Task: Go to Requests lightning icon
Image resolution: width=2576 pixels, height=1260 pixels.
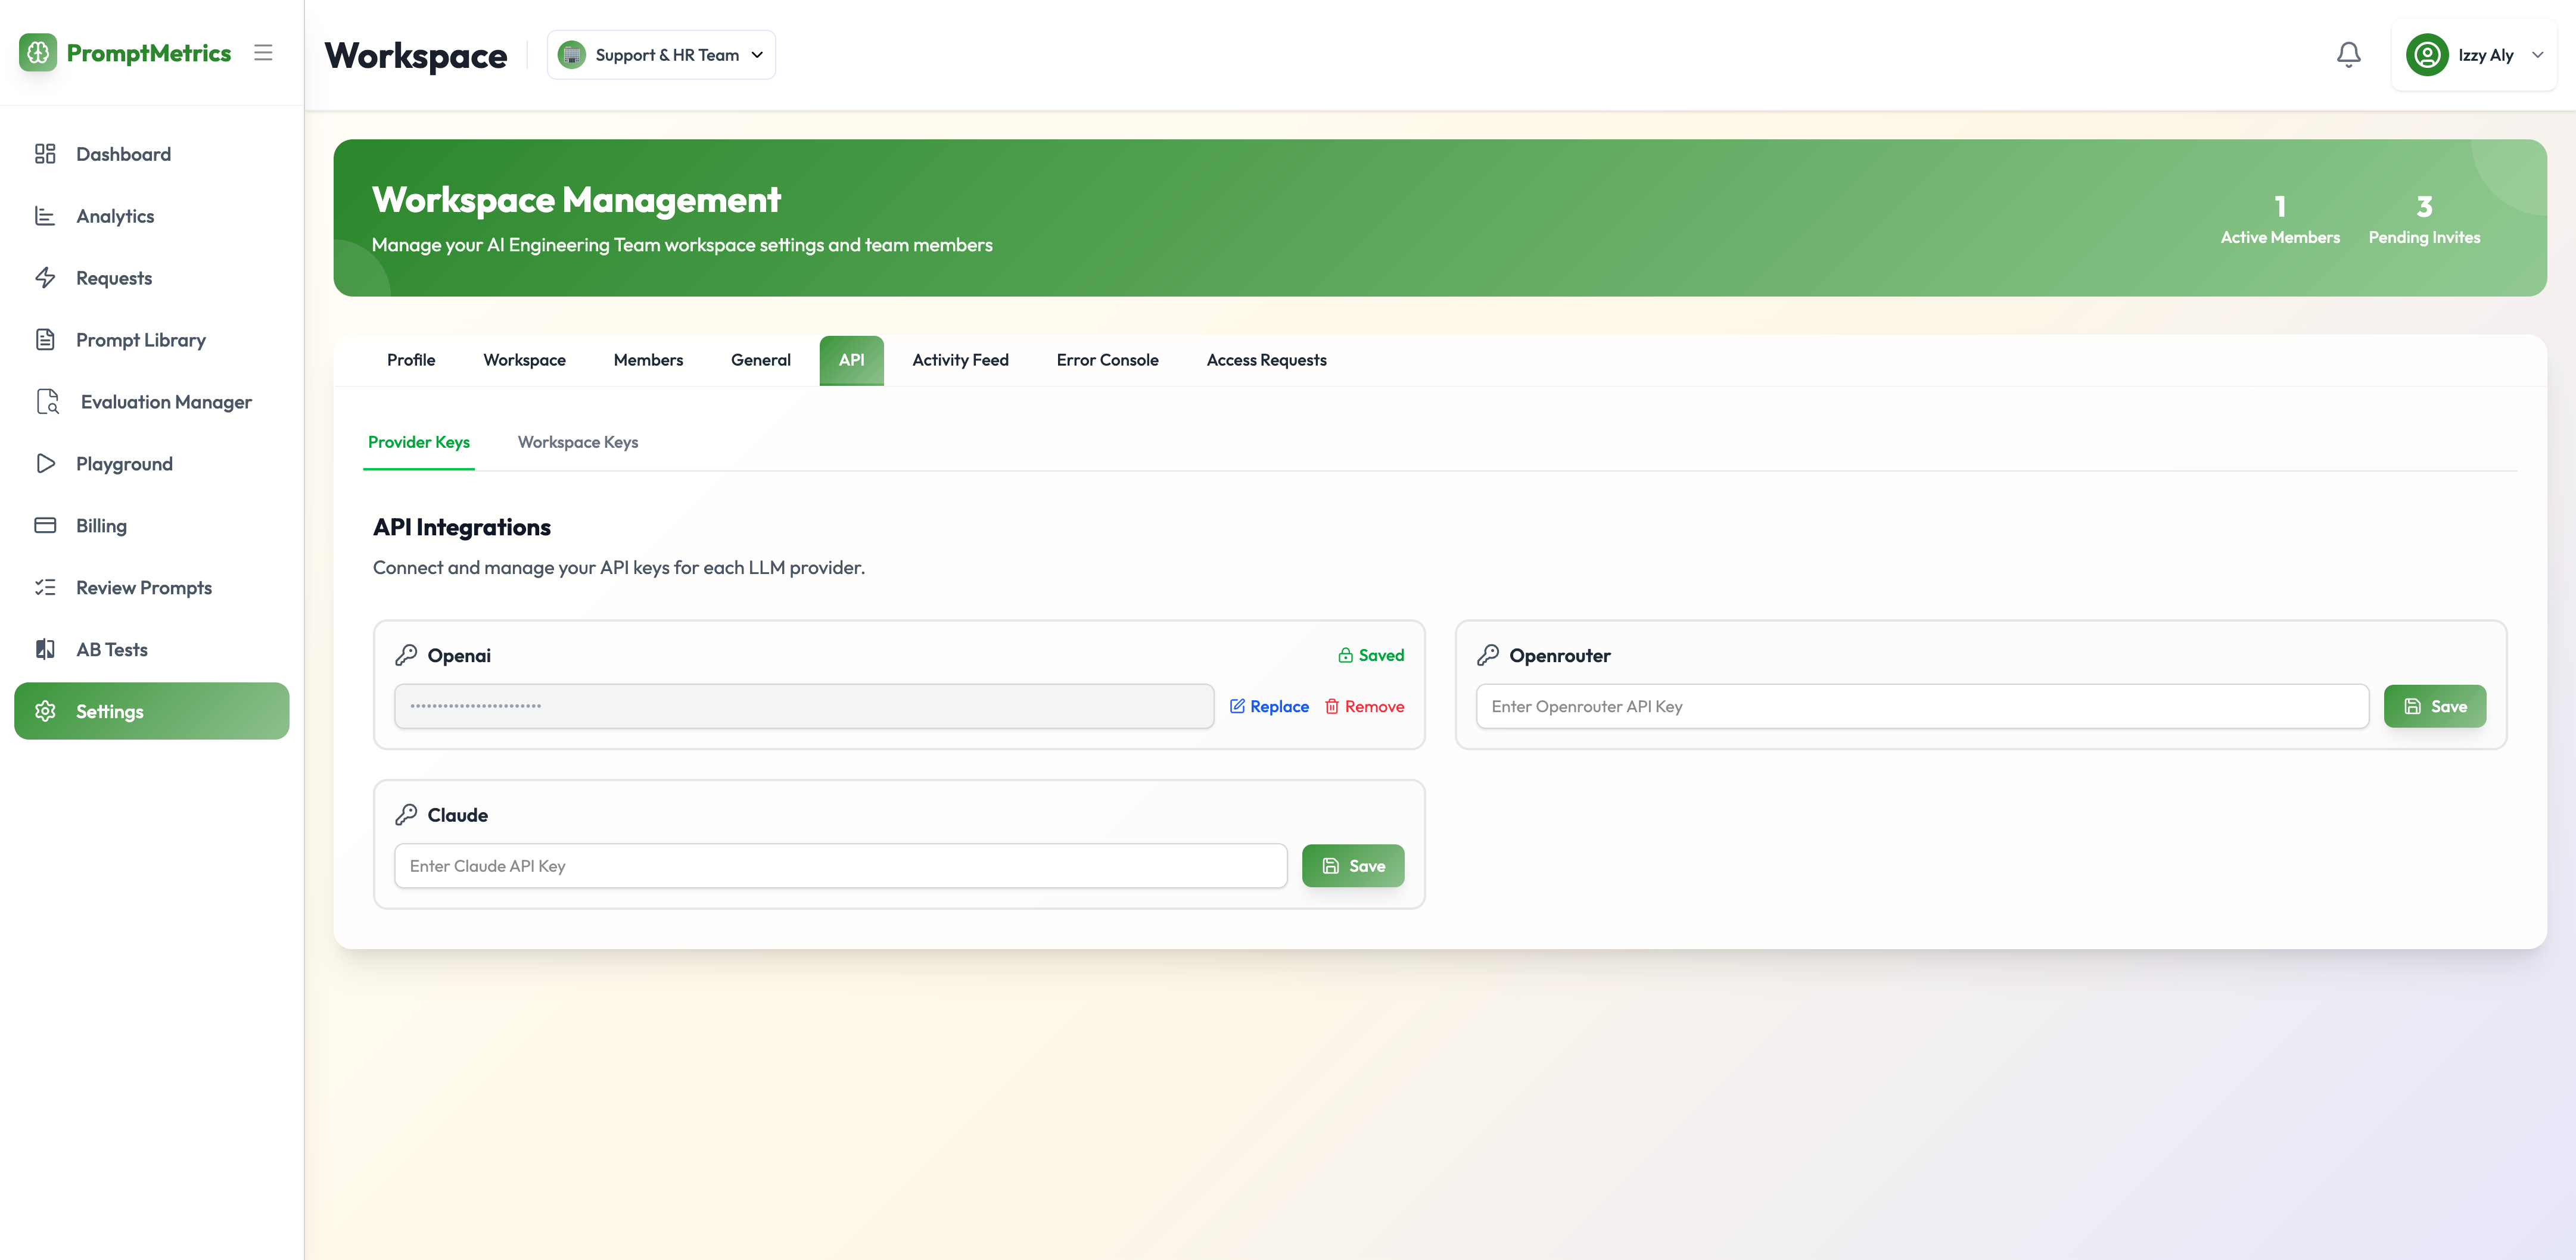Action: [45, 277]
